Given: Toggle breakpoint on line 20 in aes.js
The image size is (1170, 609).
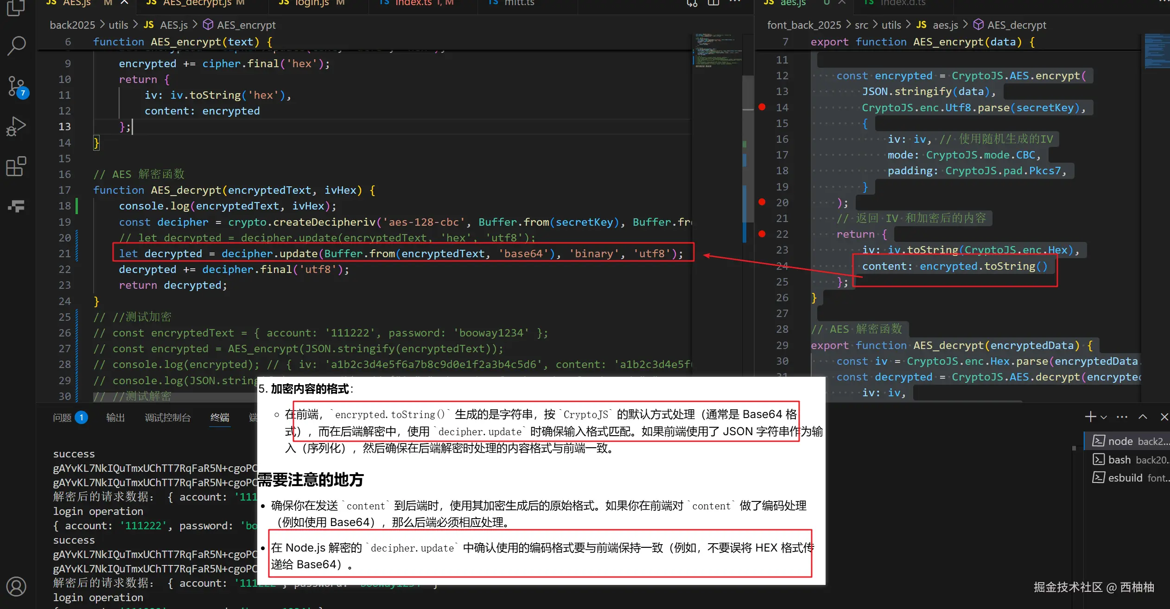Looking at the screenshot, I should pos(762,202).
